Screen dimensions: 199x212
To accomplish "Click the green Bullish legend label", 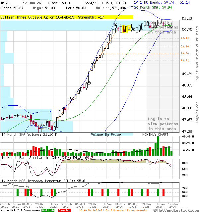I will pyautogui.click(x=48, y=210).
